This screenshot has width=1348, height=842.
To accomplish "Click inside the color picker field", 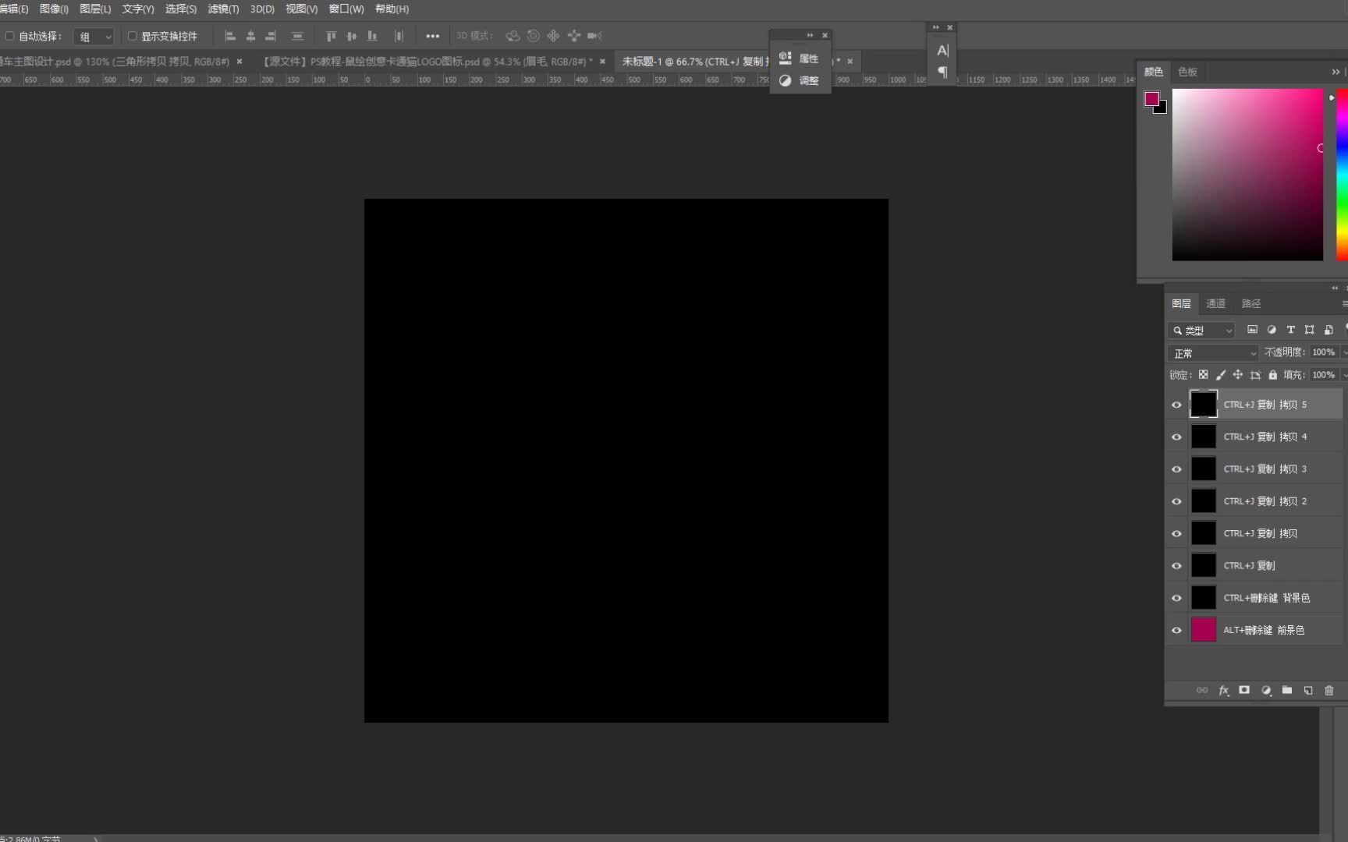I will (1247, 175).
